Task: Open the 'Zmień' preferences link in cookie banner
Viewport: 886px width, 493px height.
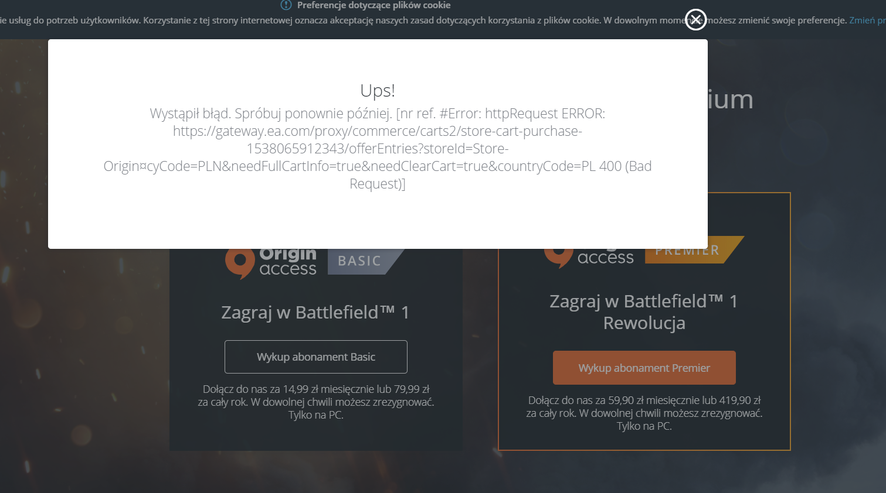Action: tap(862, 20)
